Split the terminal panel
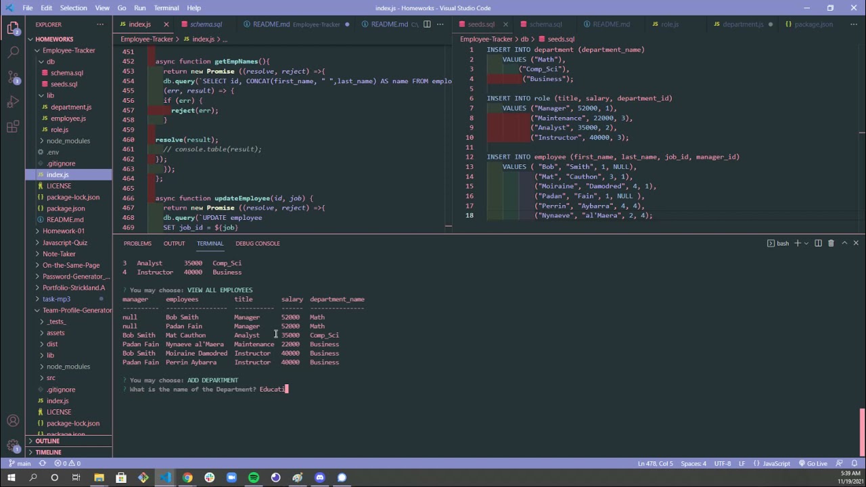Viewport: 866px width, 487px height. coord(818,243)
